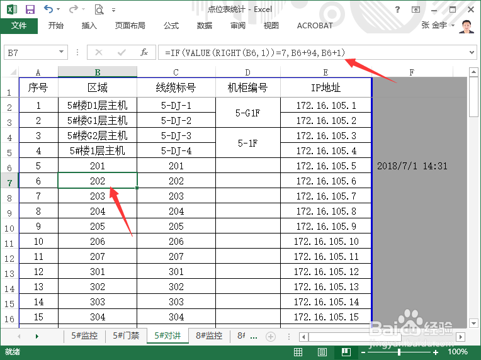Select the 线缆标号 header cell

coord(176,87)
